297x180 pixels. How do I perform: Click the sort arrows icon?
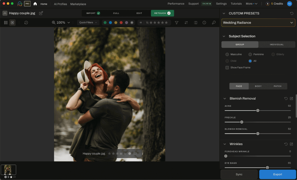click(186, 22)
